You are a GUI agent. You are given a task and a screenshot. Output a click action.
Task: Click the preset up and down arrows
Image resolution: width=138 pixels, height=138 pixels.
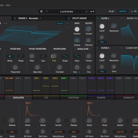click(92, 11)
